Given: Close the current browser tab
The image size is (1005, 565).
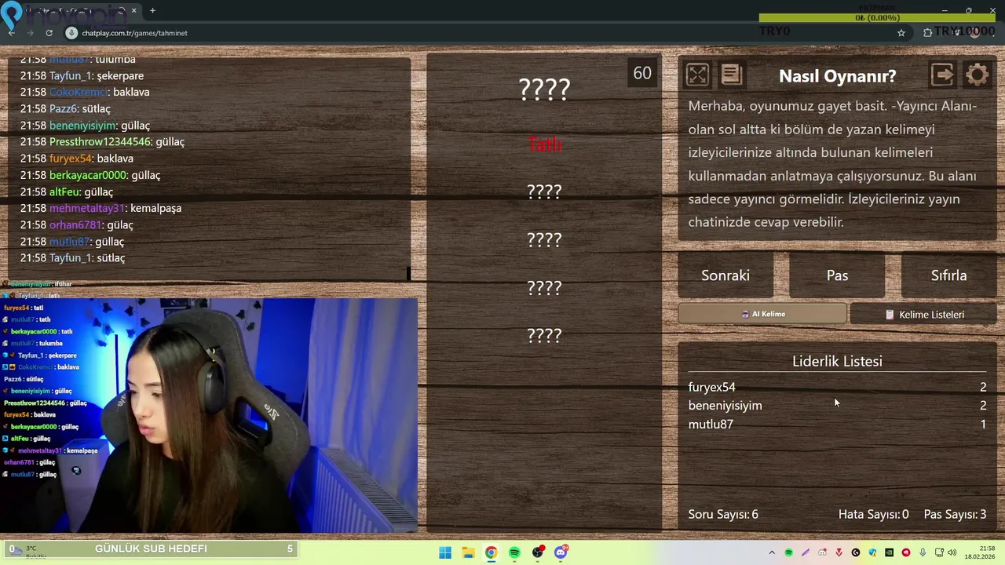Looking at the screenshot, I should click(134, 11).
